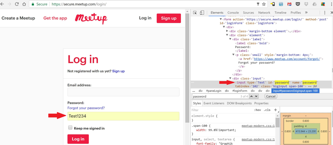Toggle the :hov element state option
The height and width of the screenshot is (145, 333).
tap(257, 110)
